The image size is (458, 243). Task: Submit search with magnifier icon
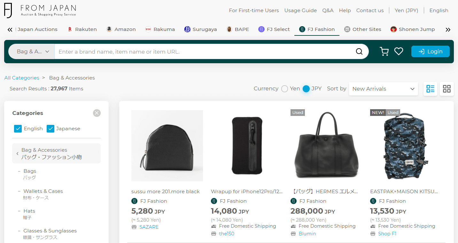tap(359, 51)
